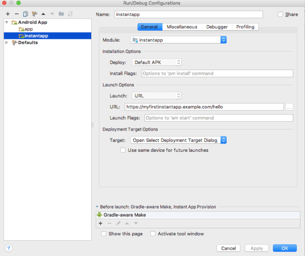The height and width of the screenshot is (256, 305).
Task: Open the Deploy dropdown showing Default APK
Action: pos(157,62)
